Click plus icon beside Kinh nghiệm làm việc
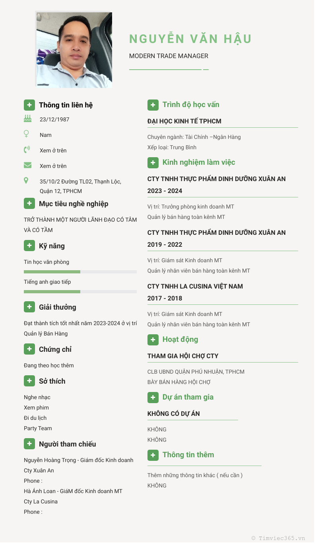Image resolution: width=318 pixels, height=544 pixels. 153,162
